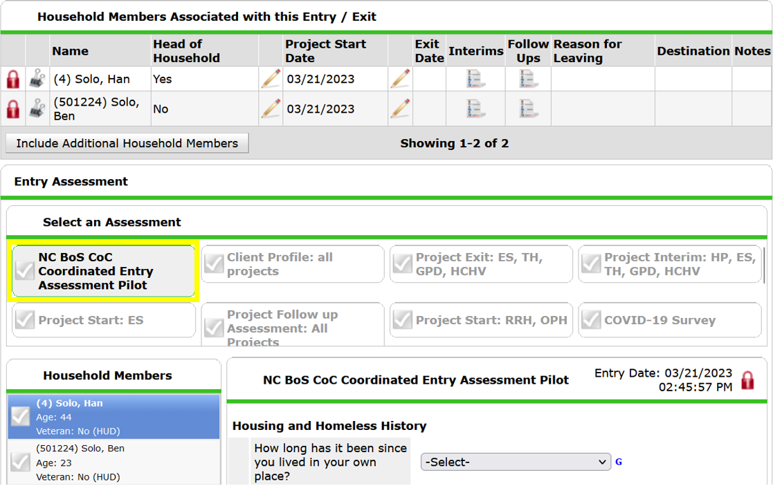Click the lock icon on Han Solo's row
This screenshot has height=486, width=773.
tap(12, 79)
